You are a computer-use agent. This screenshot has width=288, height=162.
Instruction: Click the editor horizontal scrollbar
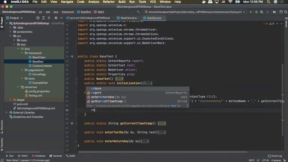coord(162,152)
